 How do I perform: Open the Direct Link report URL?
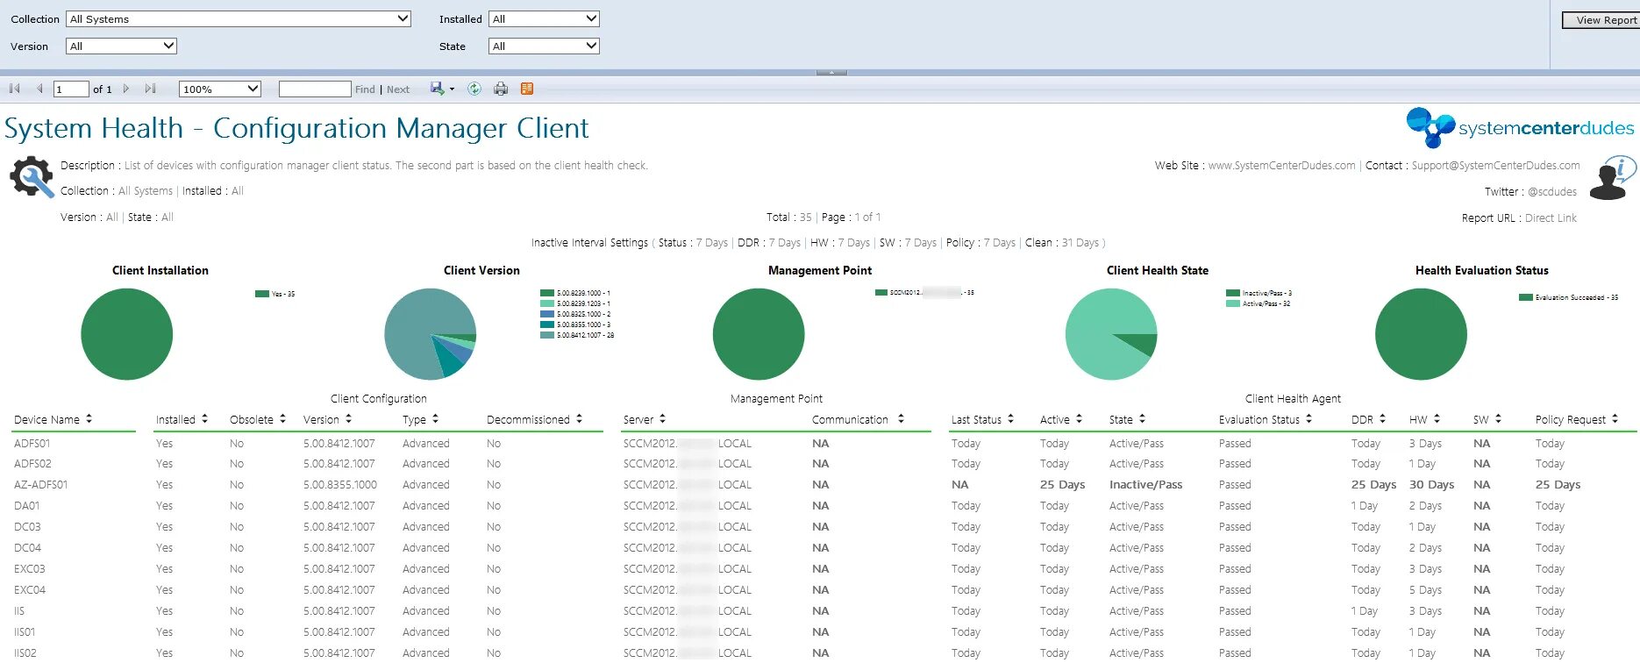click(x=1551, y=217)
